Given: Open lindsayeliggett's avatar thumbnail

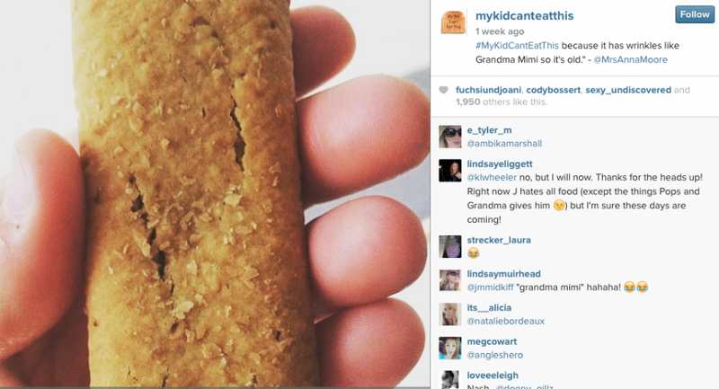Looking at the screenshot, I should (x=450, y=171).
